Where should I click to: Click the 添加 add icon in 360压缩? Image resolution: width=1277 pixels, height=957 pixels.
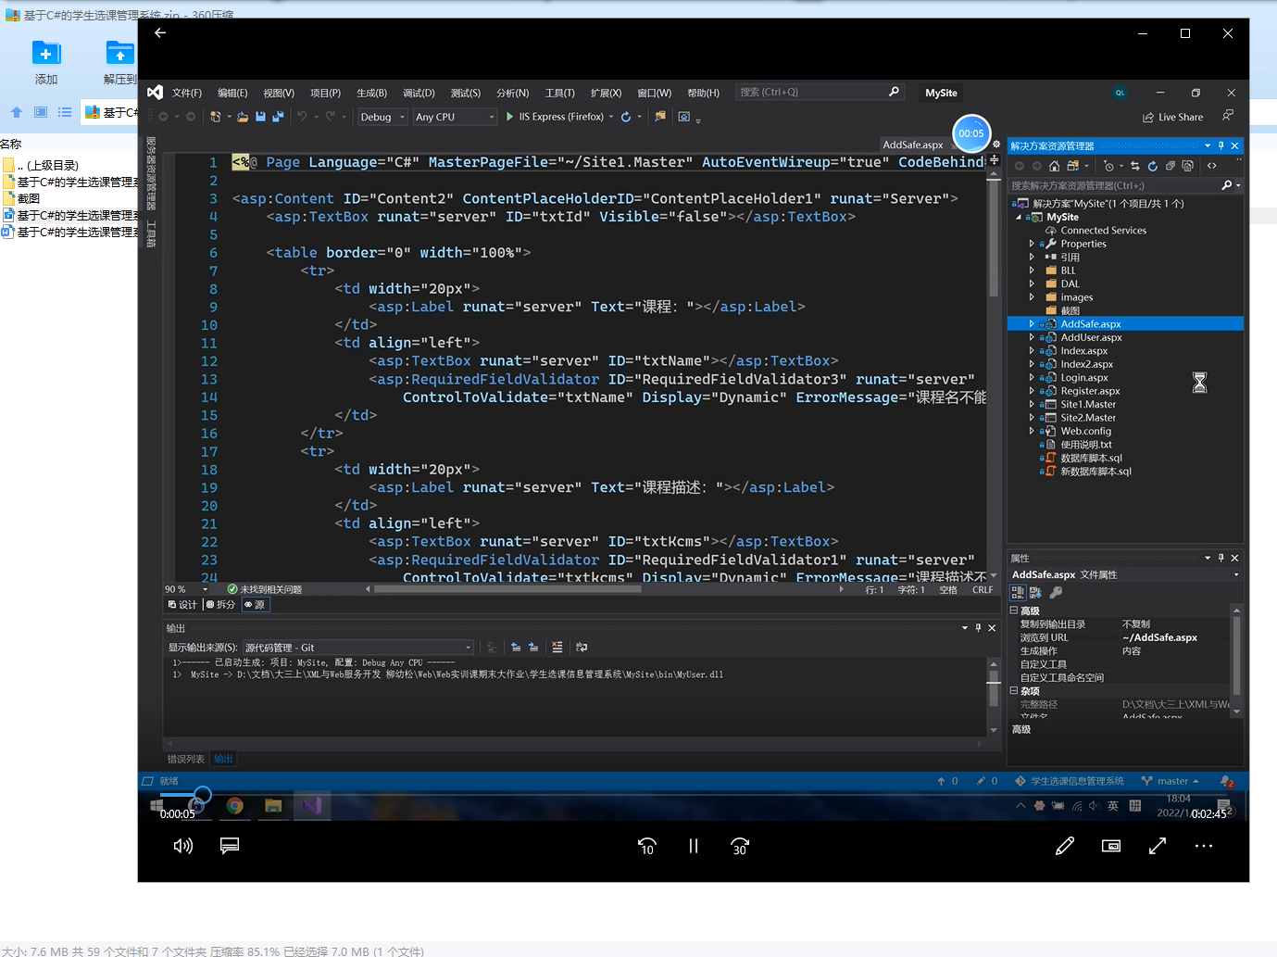(46, 54)
